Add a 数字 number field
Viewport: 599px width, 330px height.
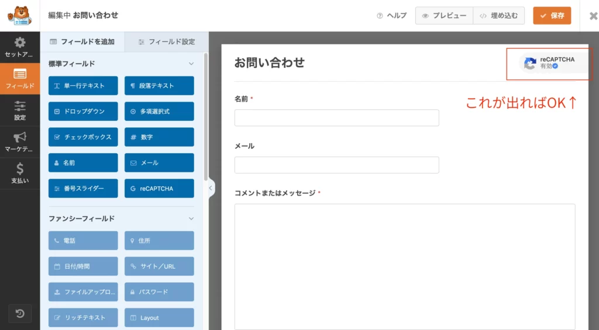click(159, 137)
